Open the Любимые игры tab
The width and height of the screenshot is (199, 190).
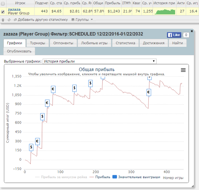(x=94, y=43)
